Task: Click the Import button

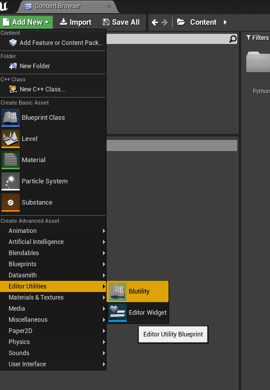Action: pyautogui.click(x=76, y=22)
